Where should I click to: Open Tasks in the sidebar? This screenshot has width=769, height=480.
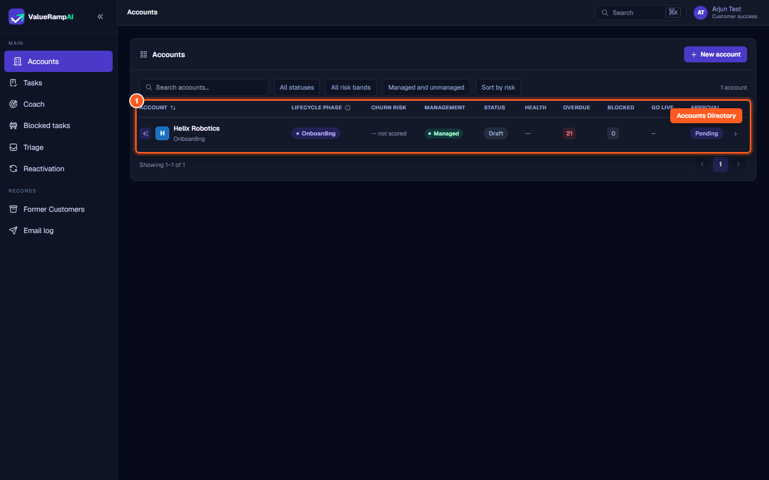click(x=58, y=83)
